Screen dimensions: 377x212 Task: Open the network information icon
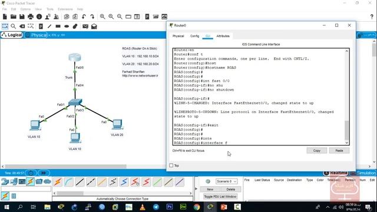tap(39, 16)
